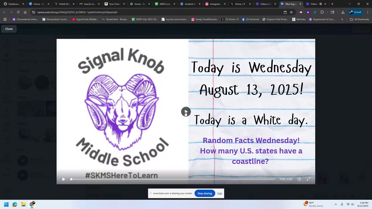
Task: Open the SKMS Hub 2023-20 bookmark
Action: 145,19
